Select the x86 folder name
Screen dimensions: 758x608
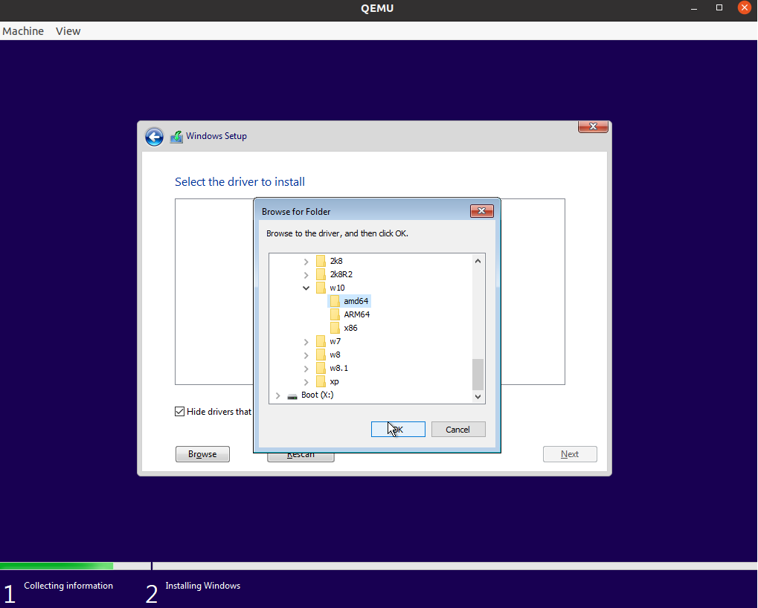click(350, 328)
